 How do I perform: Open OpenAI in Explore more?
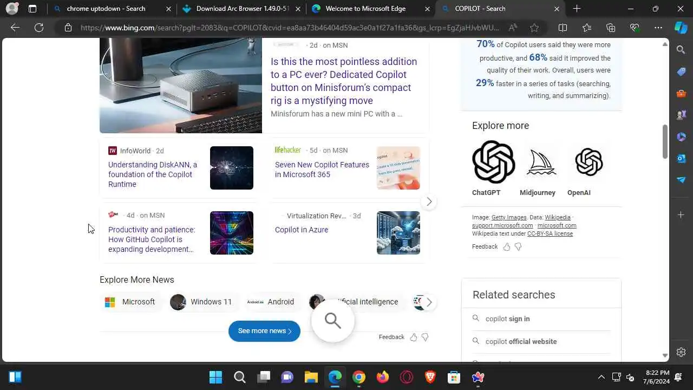[x=589, y=168]
